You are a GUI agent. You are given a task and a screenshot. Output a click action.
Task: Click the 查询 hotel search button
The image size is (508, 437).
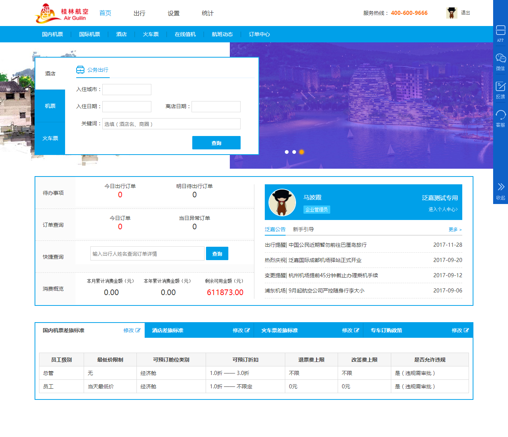click(x=216, y=143)
